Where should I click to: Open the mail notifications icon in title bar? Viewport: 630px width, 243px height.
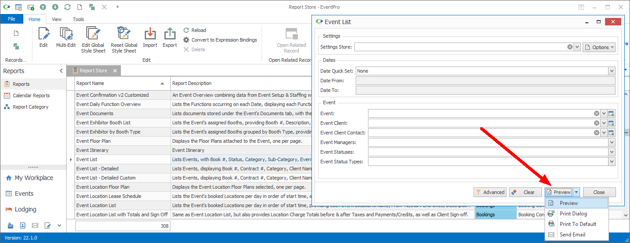pyautogui.click(x=31, y=7)
